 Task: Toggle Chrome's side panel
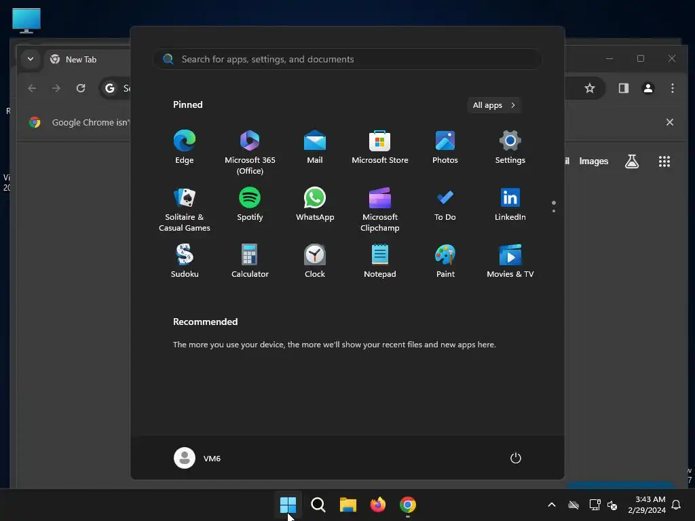(x=624, y=88)
